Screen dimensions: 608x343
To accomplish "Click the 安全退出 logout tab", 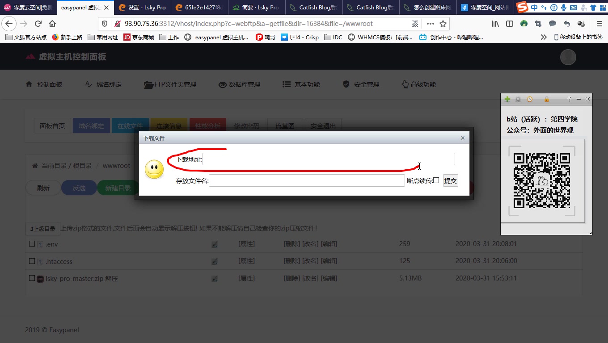I will coord(323,126).
